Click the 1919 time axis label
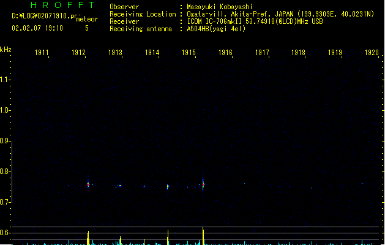Screen dimensions: 385x245 (x=335, y=53)
